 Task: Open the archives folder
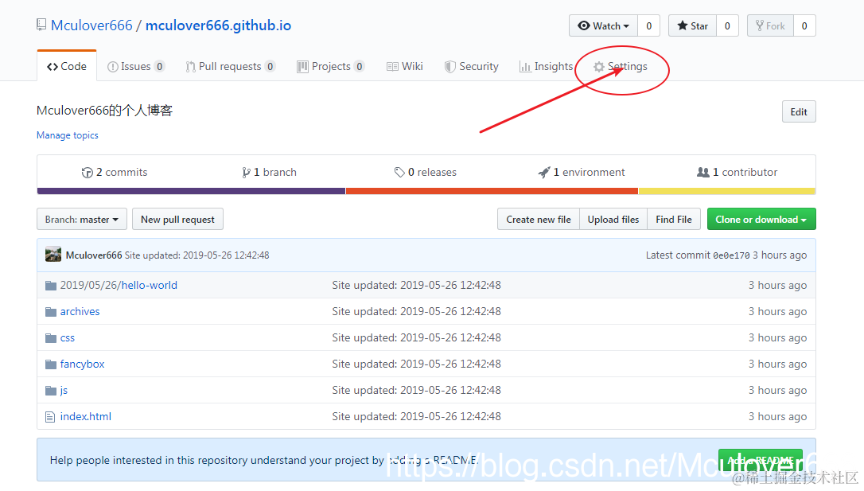(x=80, y=312)
